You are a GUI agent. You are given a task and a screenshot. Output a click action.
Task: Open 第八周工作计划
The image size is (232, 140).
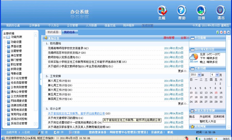pyautogui.click(x=59, y=81)
